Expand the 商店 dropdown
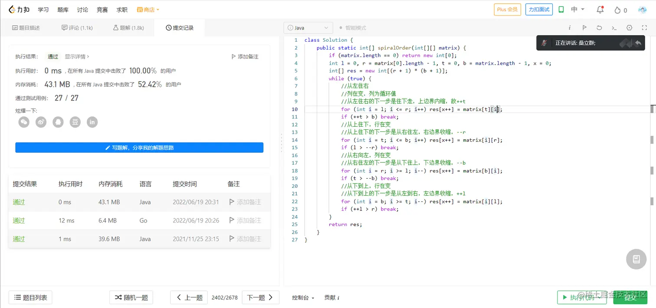Screen dimensions: 656x308 [x=148, y=10]
